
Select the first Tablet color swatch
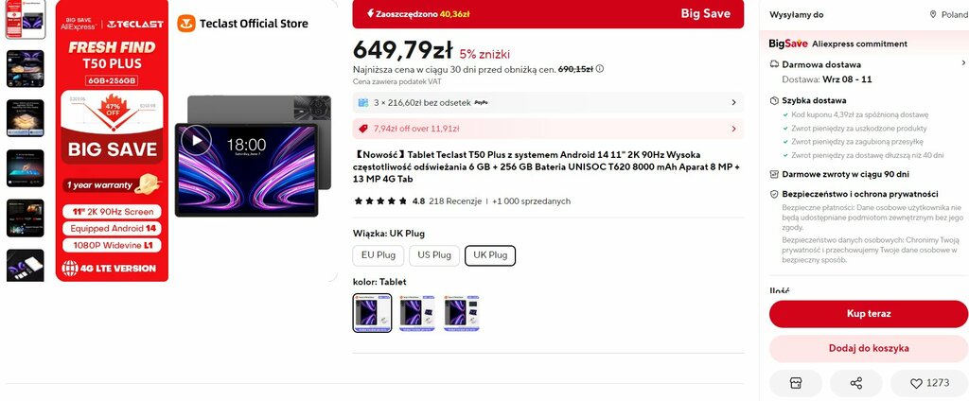[372, 313]
